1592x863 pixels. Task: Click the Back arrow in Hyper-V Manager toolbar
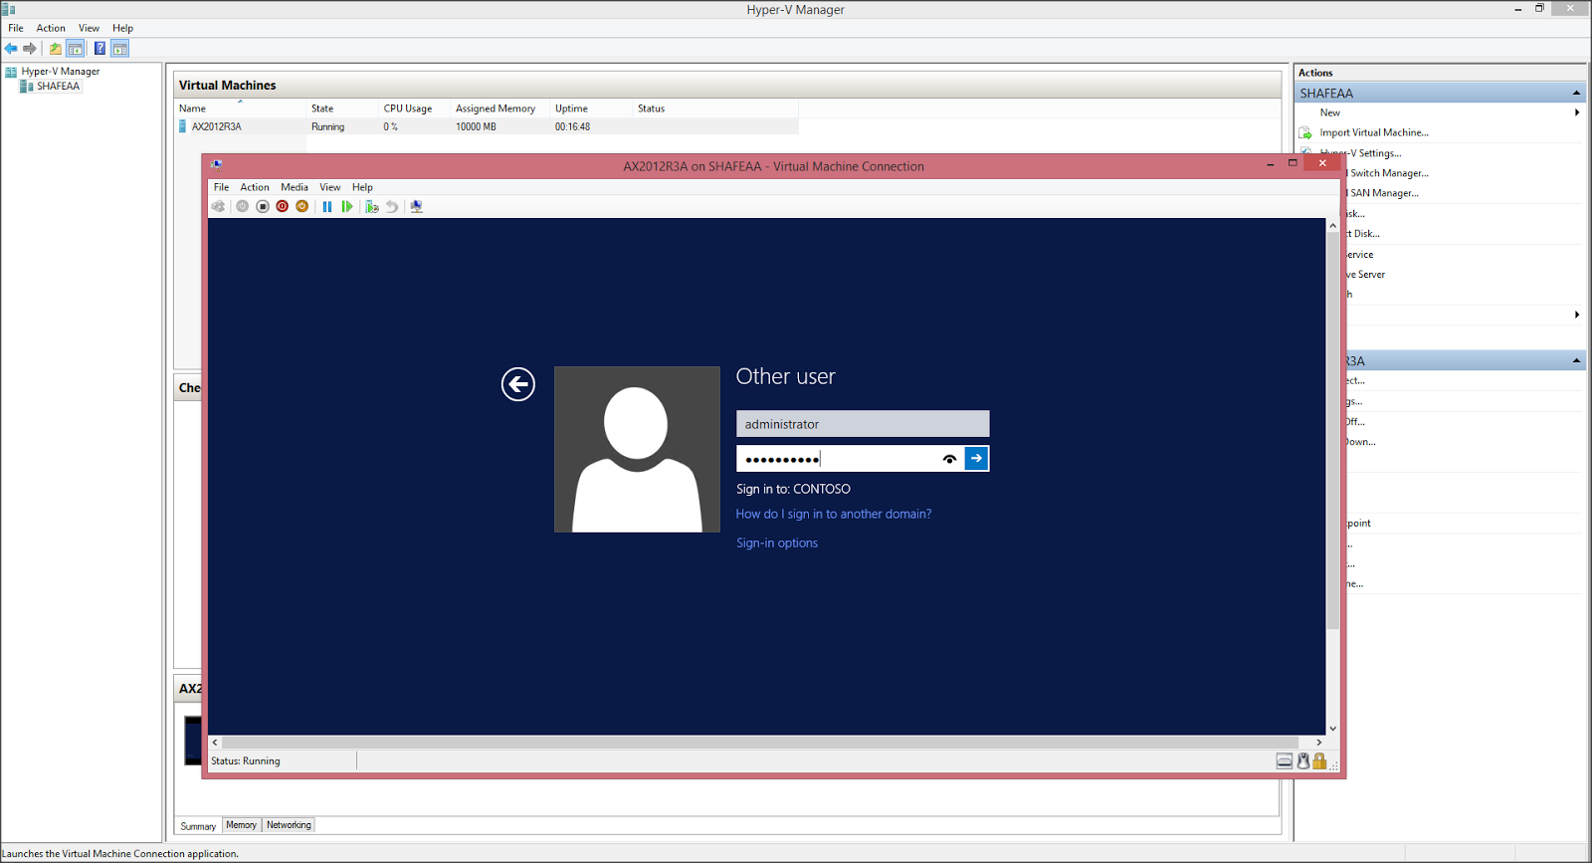[x=11, y=48]
